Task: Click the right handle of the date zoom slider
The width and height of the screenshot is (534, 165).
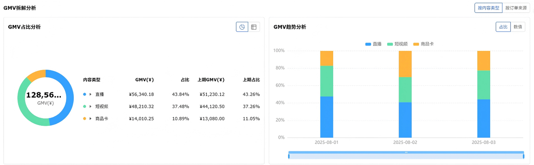Action: 524,156
